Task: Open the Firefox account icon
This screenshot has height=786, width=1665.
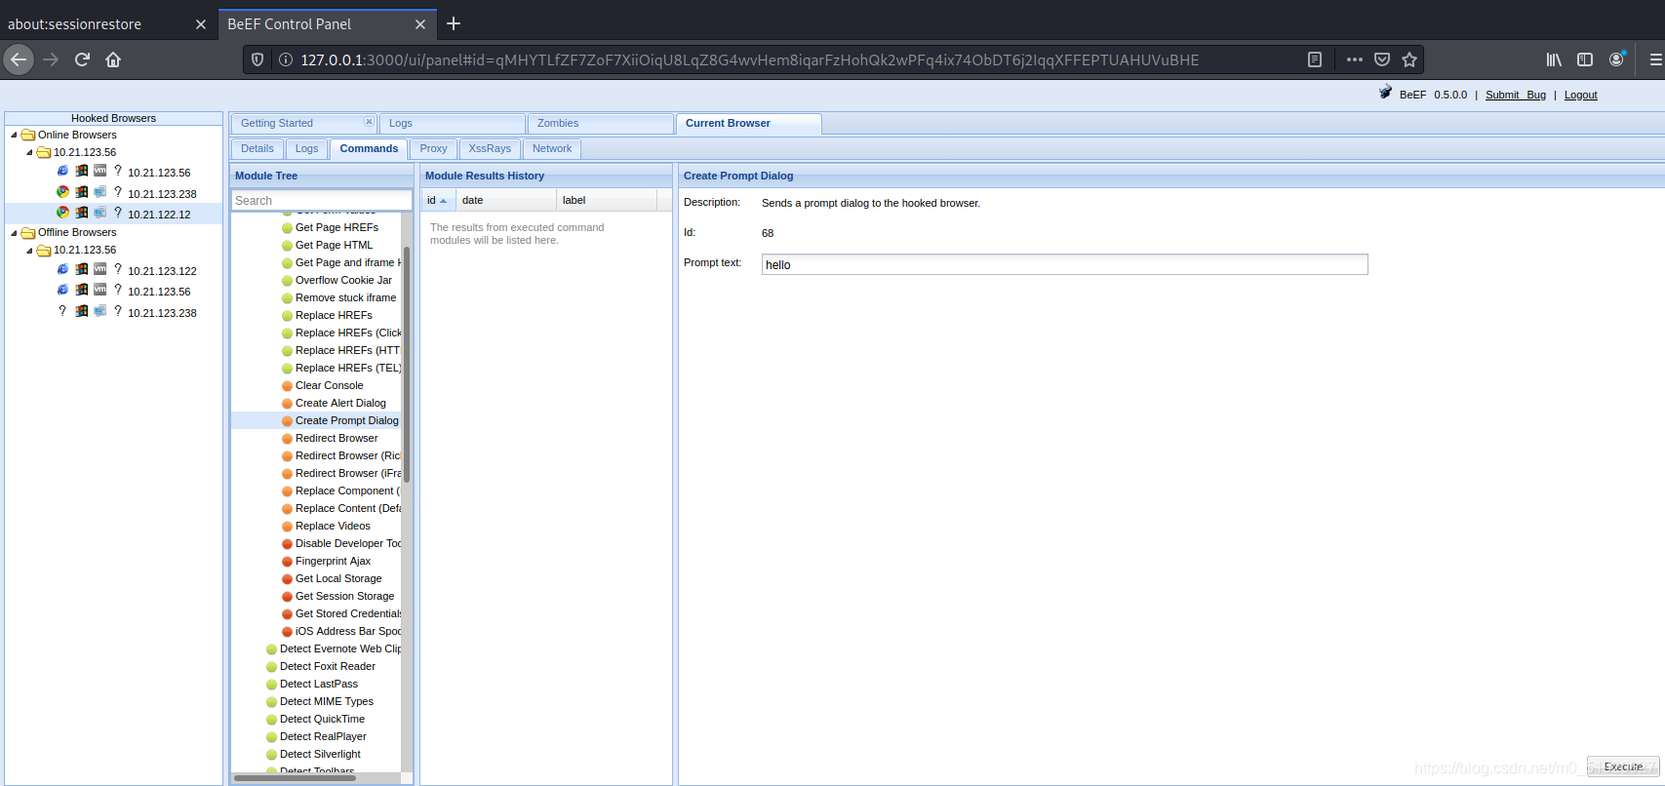Action: pos(1617,59)
